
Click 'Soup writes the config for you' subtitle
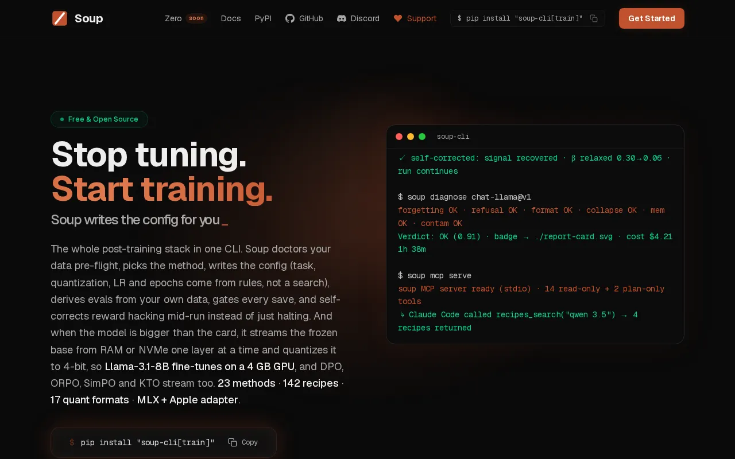pos(135,220)
